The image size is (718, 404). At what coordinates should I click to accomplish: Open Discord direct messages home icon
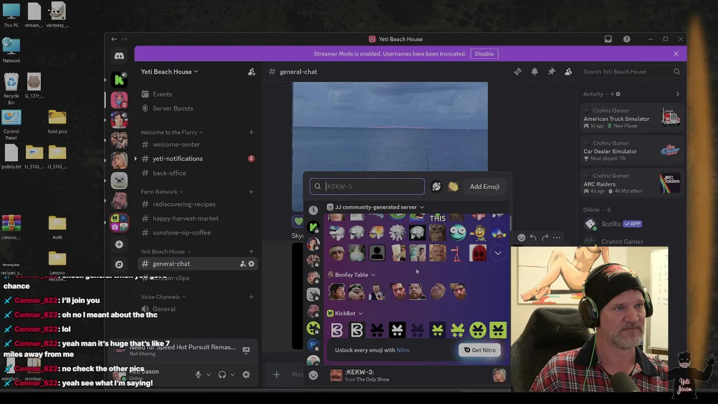pos(119,56)
